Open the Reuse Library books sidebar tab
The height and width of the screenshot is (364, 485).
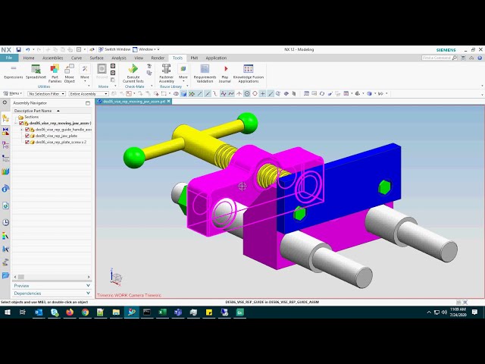[5, 171]
